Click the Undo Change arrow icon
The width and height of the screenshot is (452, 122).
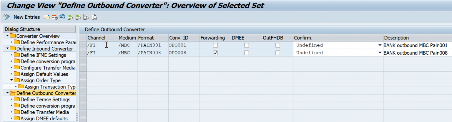tap(62, 17)
